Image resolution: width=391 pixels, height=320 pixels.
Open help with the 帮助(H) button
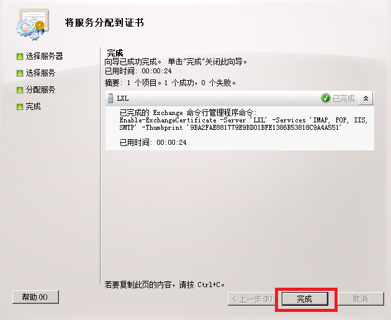pos(35,297)
